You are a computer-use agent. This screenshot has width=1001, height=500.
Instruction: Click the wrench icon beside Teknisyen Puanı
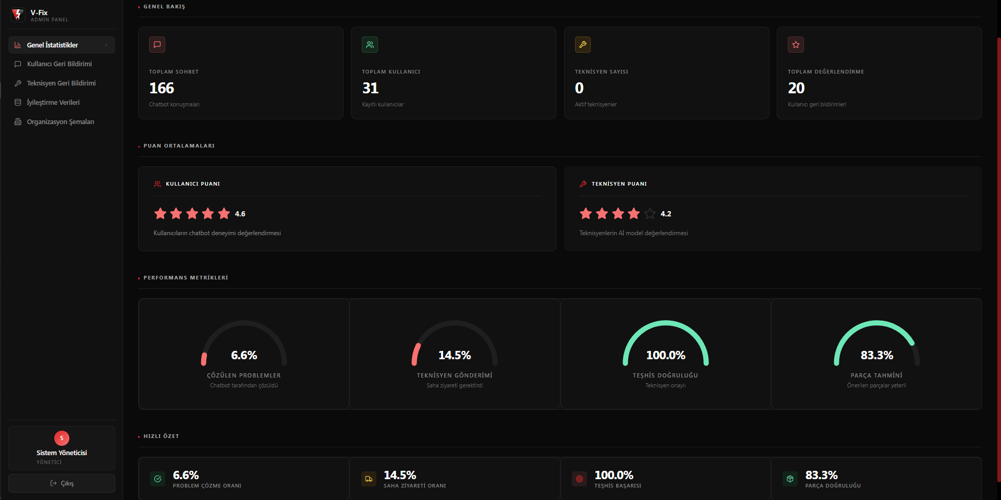tap(583, 184)
